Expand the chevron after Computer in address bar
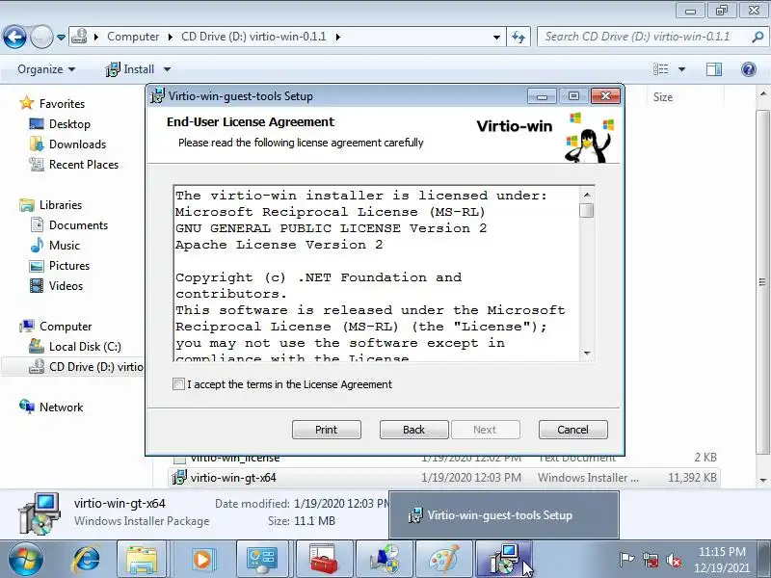 point(171,37)
